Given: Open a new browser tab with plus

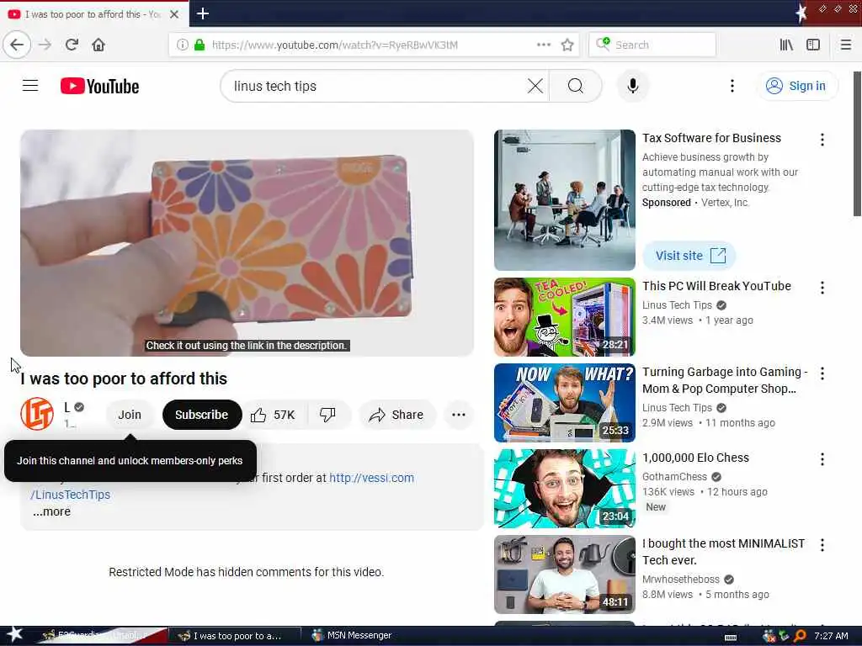Looking at the screenshot, I should pyautogui.click(x=203, y=13).
